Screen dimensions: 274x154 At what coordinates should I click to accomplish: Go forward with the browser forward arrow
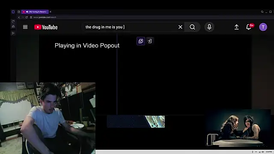(23, 17)
